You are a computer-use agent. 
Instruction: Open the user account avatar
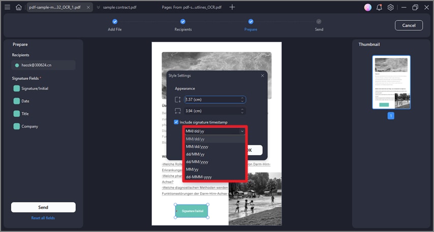coord(367,8)
